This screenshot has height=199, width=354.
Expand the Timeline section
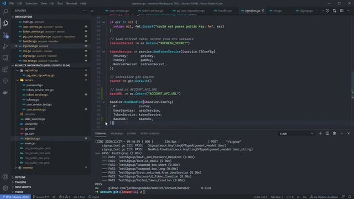tap(20, 182)
